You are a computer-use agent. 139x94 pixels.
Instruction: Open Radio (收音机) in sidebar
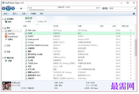point(10,39)
